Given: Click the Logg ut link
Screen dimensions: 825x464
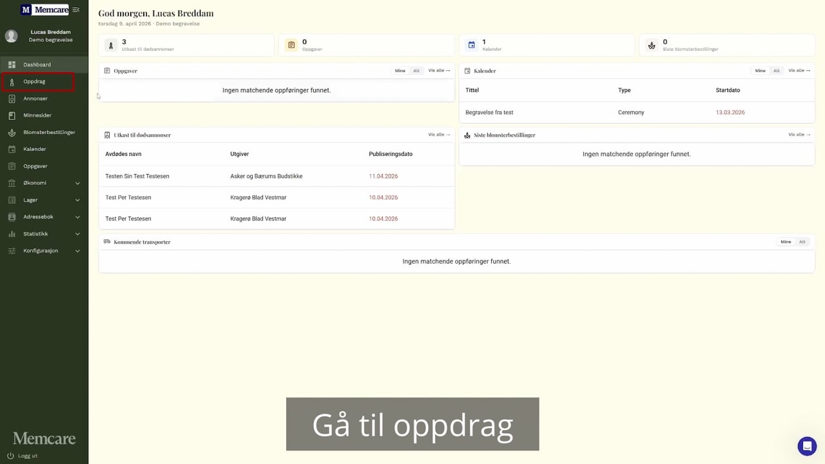Looking at the screenshot, I should click(x=28, y=456).
